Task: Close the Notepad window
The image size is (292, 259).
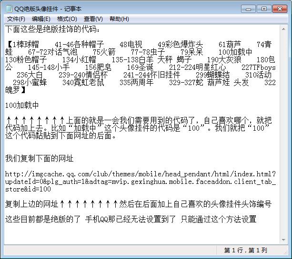Action: 280,9
